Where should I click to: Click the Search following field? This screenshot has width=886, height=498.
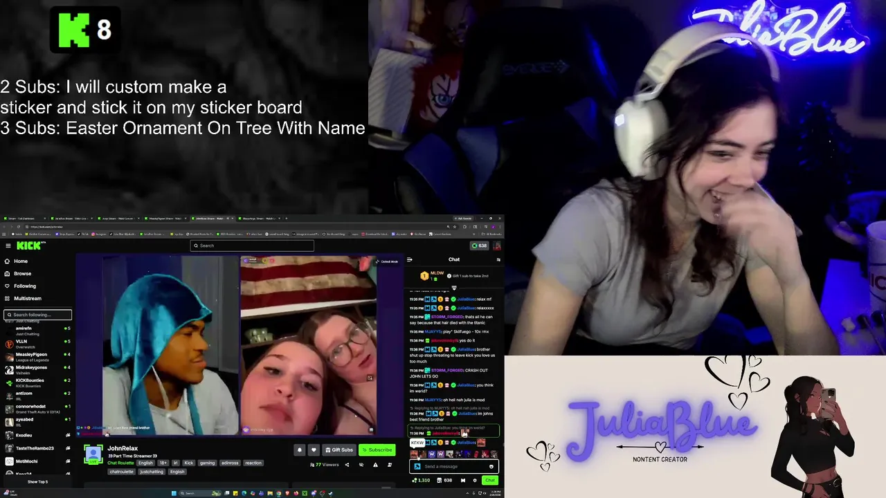pyautogui.click(x=38, y=315)
